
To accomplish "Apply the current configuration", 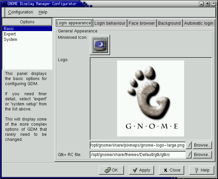I will 141,170.
